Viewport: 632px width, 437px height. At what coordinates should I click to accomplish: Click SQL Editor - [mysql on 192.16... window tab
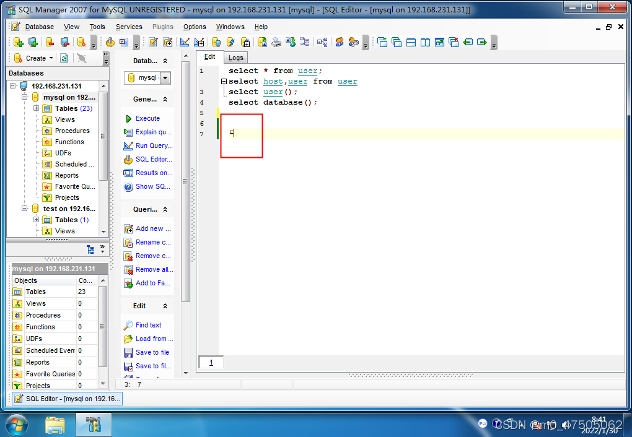(68, 399)
